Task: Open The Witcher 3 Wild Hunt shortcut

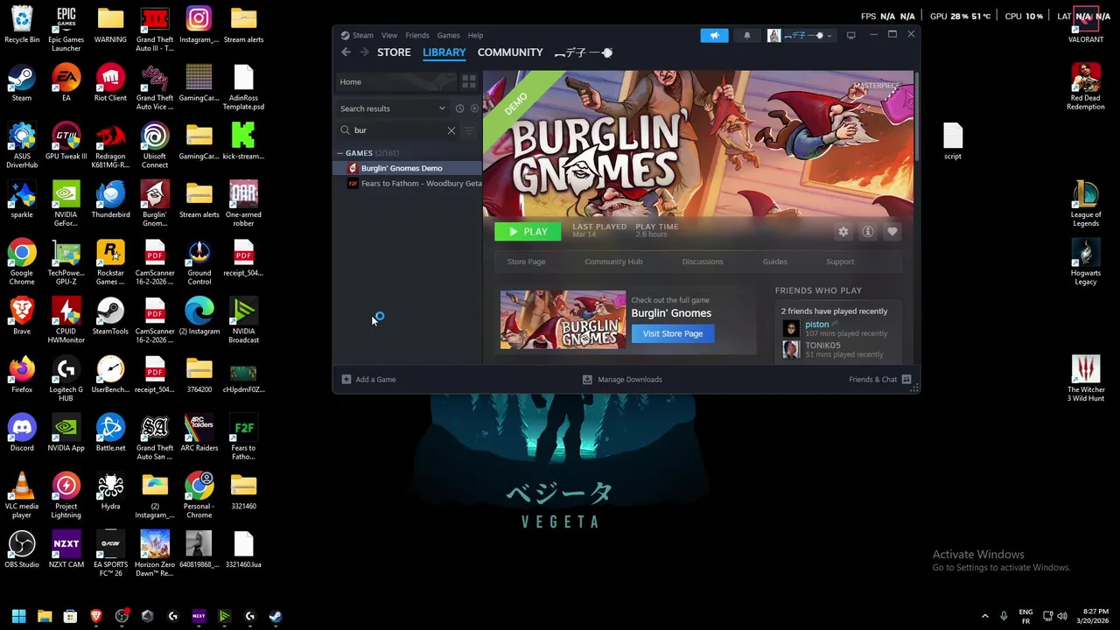Action: pyautogui.click(x=1086, y=378)
